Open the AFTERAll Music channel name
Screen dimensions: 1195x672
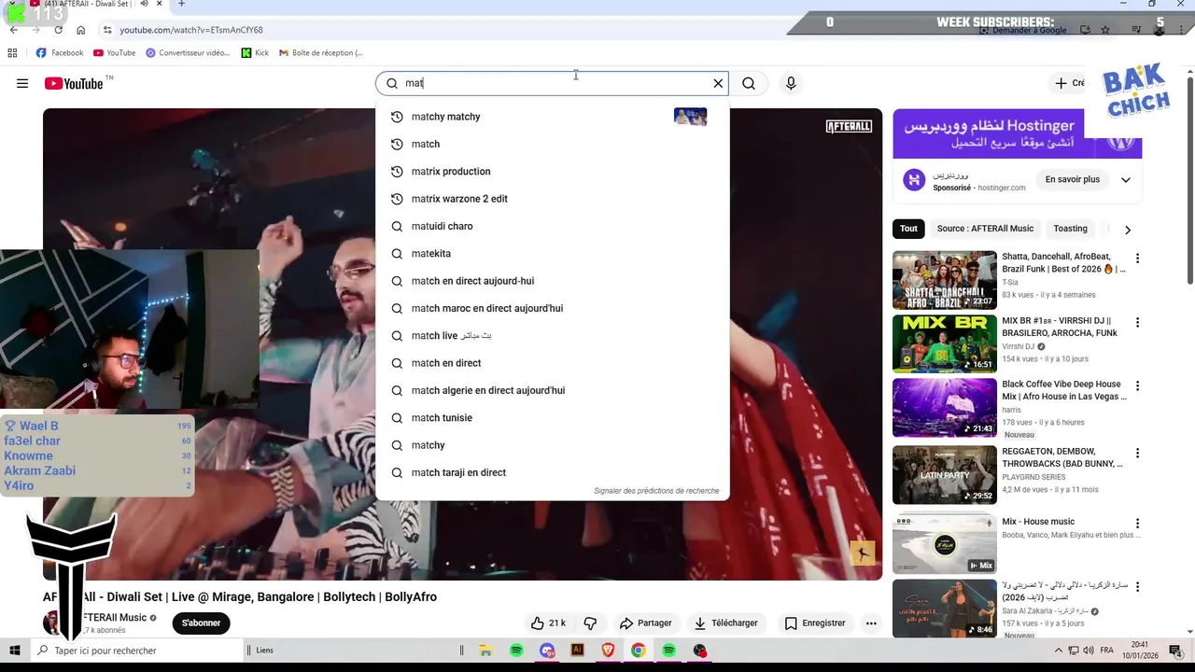coord(115,617)
